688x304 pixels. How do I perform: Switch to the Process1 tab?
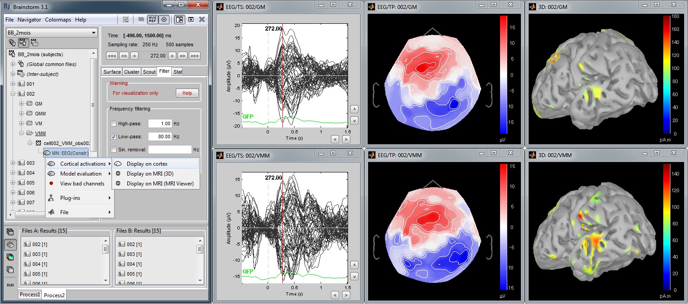pyautogui.click(x=29, y=295)
